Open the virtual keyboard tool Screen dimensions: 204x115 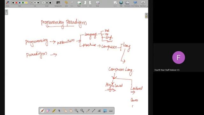pyautogui.click(x=111, y=111)
